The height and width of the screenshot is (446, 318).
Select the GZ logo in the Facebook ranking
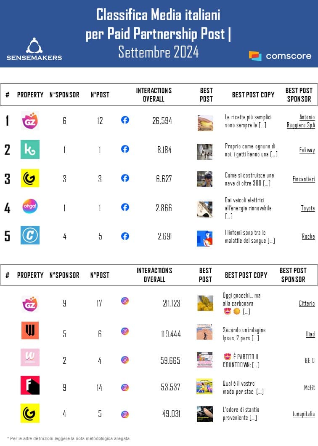pos(30,121)
